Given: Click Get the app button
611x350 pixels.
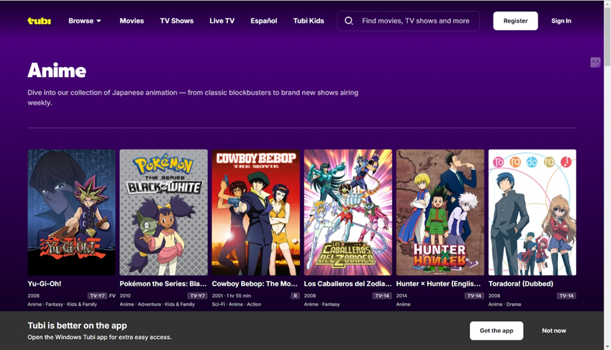Looking at the screenshot, I should (x=496, y=331).
